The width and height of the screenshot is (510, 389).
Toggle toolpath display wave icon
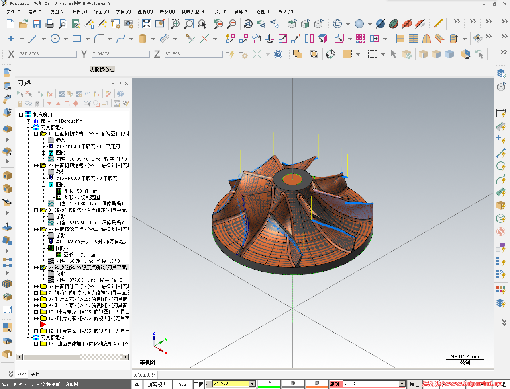click(29, 104)
